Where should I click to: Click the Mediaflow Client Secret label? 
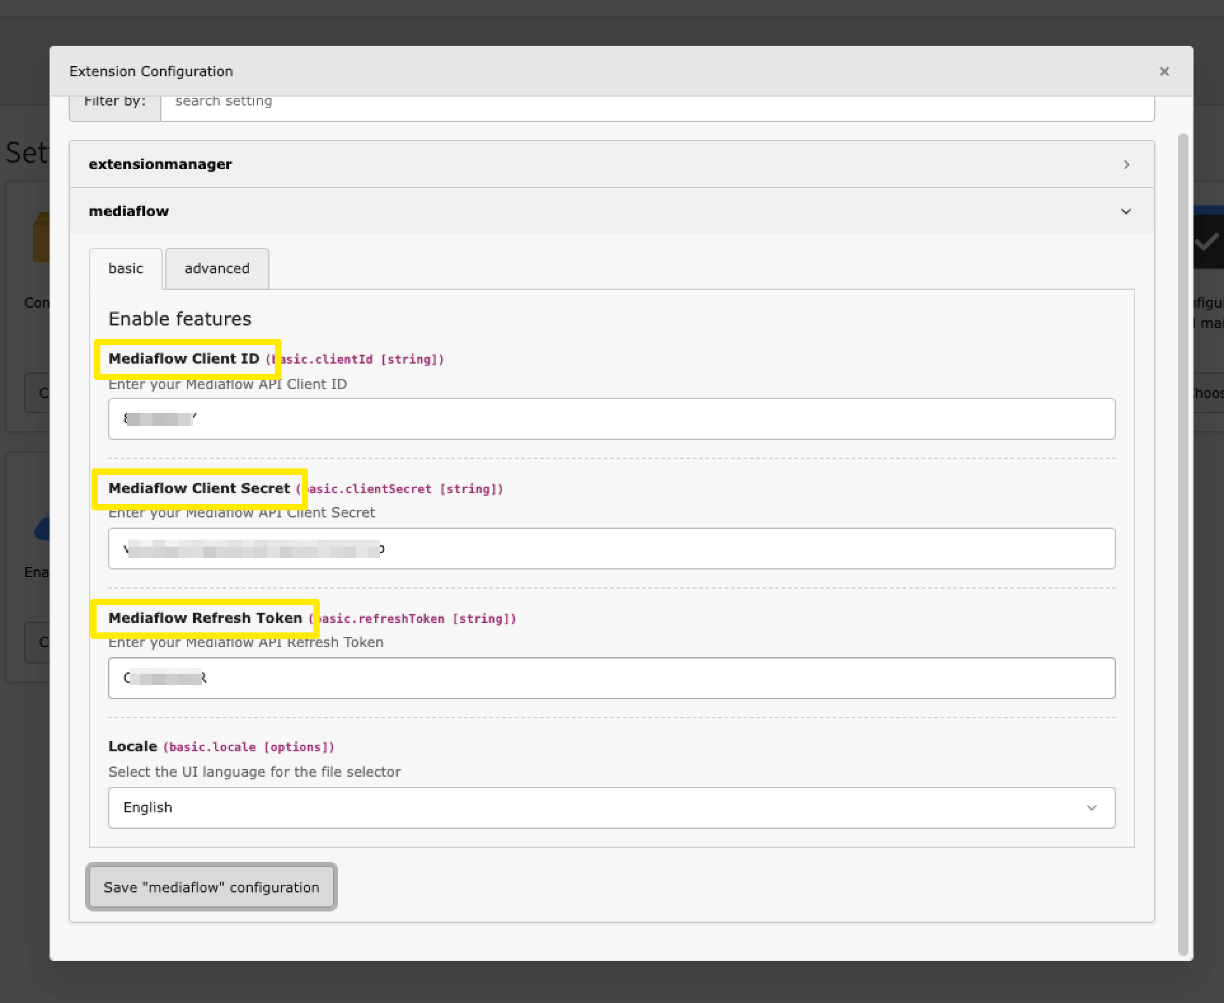coord(199,489)
